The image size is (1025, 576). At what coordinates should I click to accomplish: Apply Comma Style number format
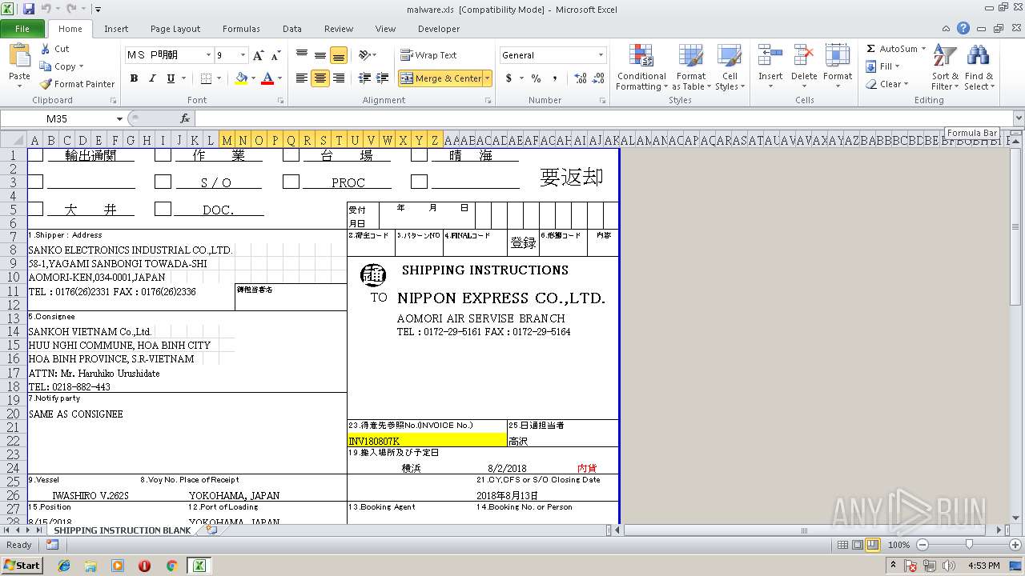pos(555,78)
